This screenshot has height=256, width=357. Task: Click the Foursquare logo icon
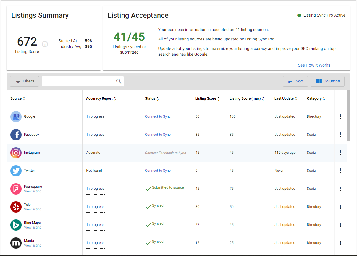pyautogui.click(x=16, y=189)
